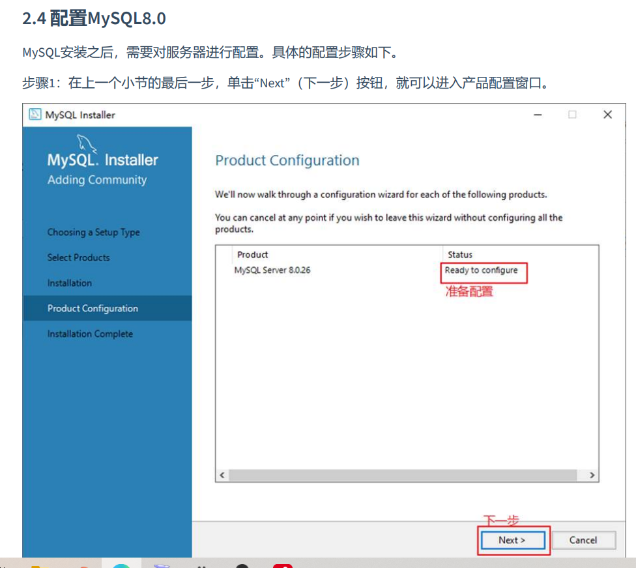Click the MySQL dolphin logo in sidebar
The width and height of the screenshot is (636, 568).
87,144
